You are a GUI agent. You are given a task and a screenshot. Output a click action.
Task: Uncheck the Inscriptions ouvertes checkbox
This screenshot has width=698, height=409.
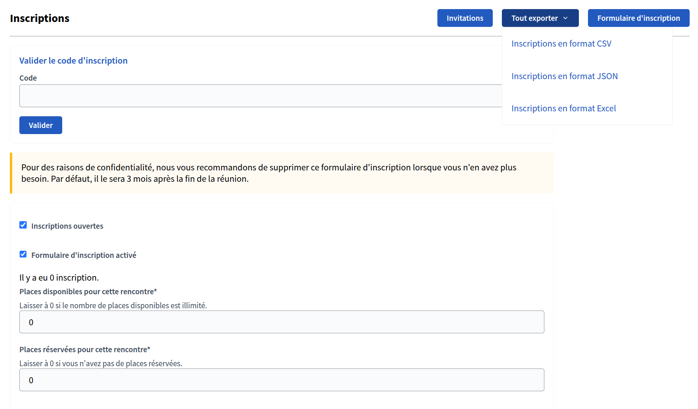[23, 225]
